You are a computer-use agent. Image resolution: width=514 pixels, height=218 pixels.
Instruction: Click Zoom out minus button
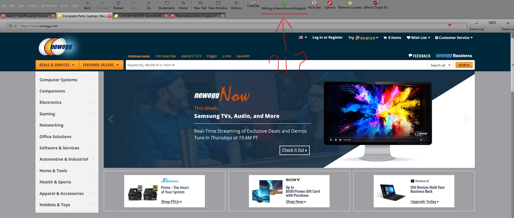point(476,23)
